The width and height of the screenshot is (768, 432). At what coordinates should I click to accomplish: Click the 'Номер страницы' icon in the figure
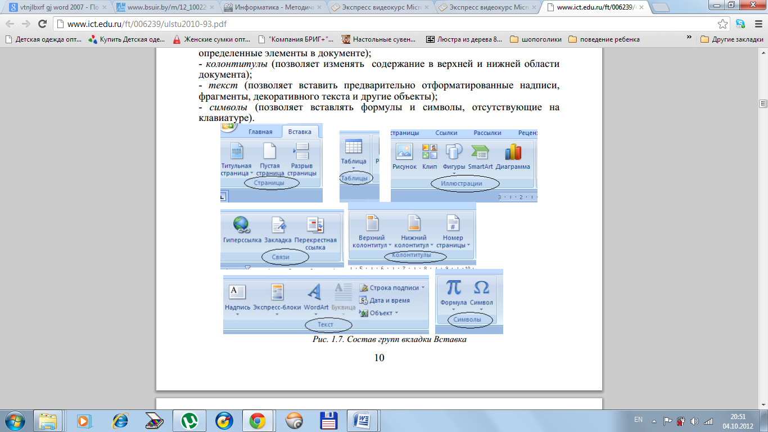[453, 223]
